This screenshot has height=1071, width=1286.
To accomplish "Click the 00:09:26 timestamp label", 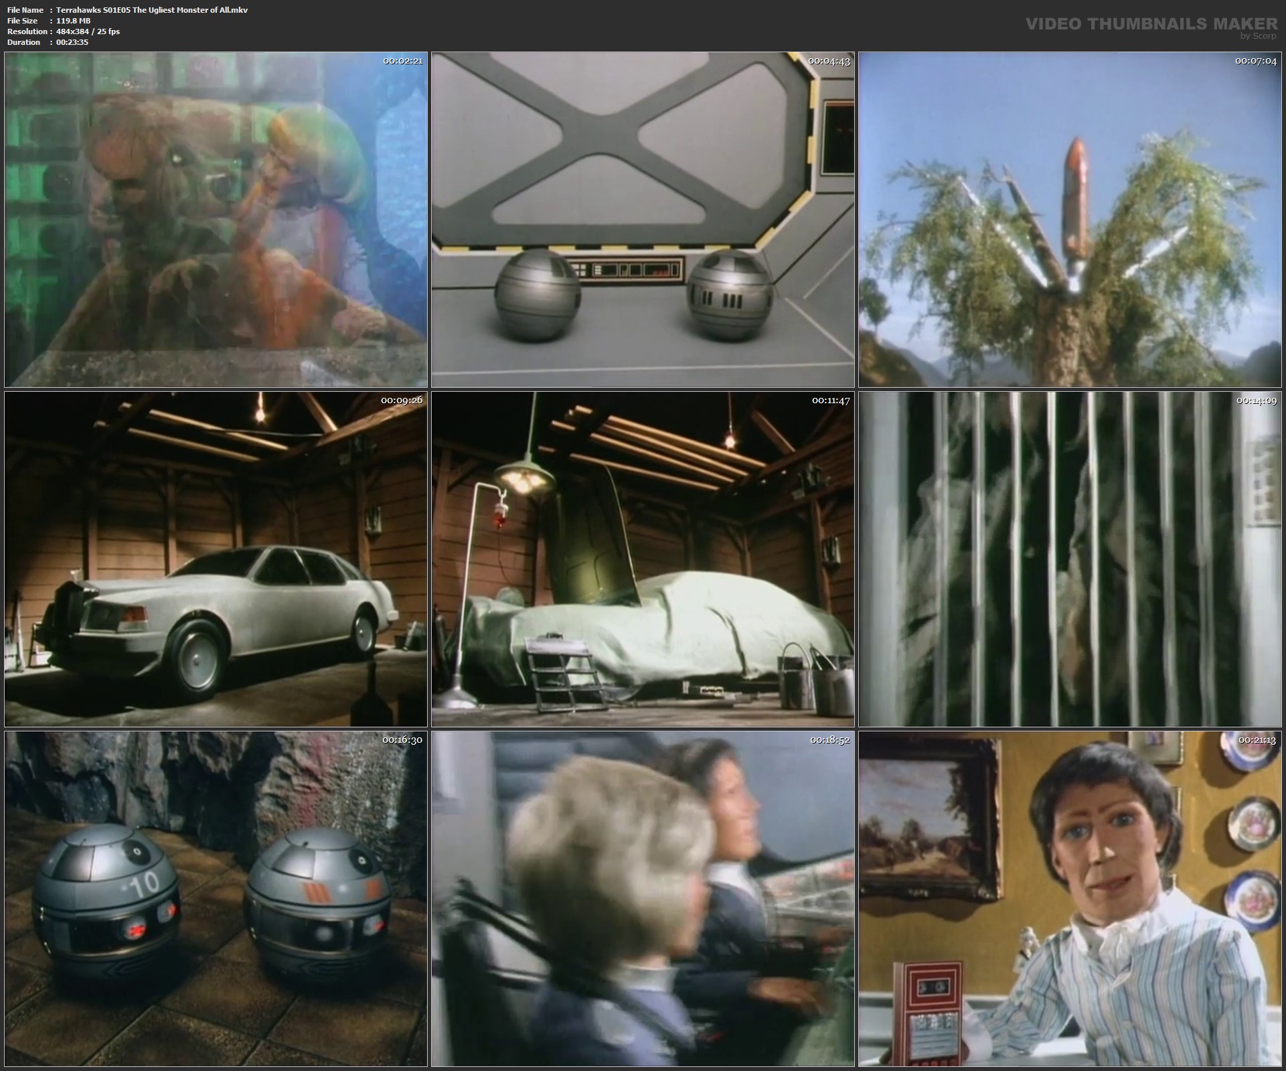I will point(402,401).
